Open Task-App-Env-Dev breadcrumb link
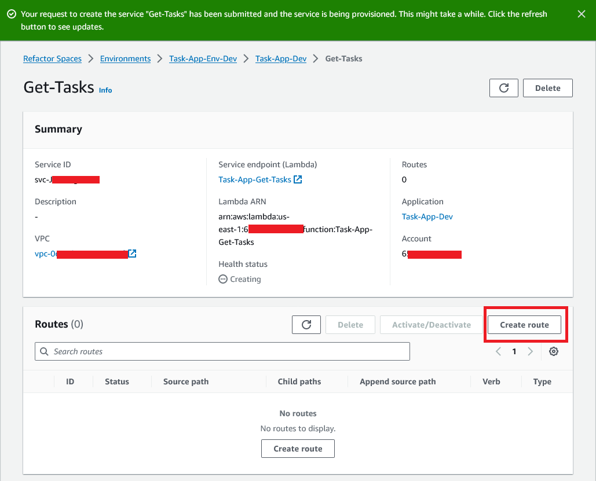The image size is (596, 481). click(x=203, y=58)
